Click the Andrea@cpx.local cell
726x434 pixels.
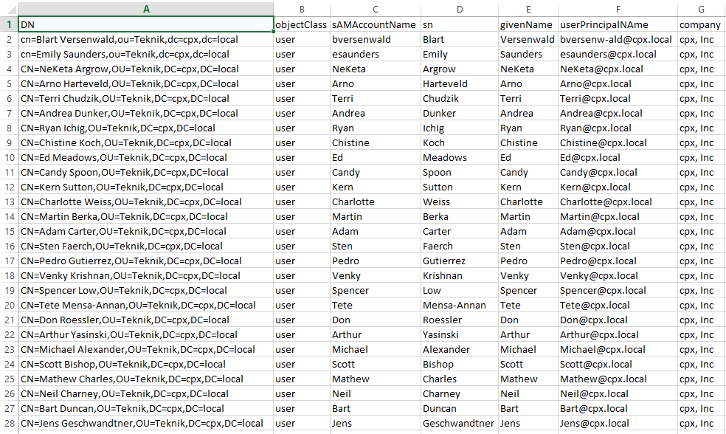tap(618, 113)
